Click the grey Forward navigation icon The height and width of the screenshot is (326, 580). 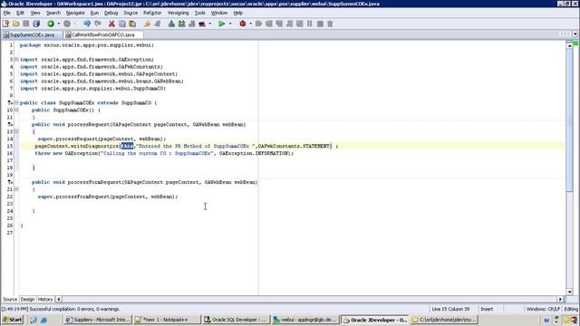point(67,24)
